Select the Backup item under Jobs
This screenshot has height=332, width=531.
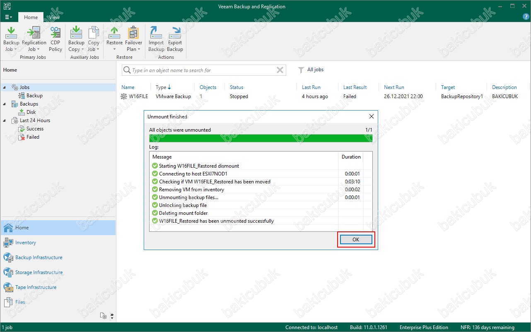click(x=34, y=96)
